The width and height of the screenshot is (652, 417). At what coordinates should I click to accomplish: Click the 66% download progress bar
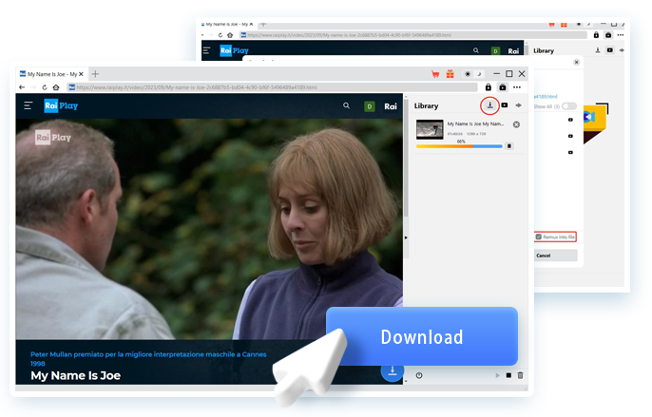(x=459, y=146)
